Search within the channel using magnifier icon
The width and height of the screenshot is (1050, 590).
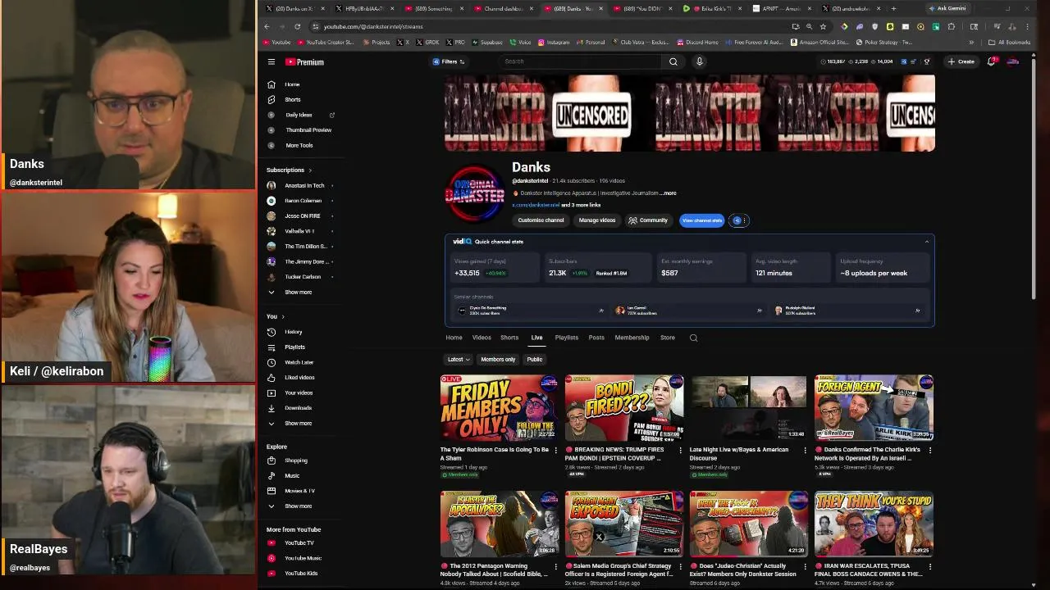[x=694, y=338]
